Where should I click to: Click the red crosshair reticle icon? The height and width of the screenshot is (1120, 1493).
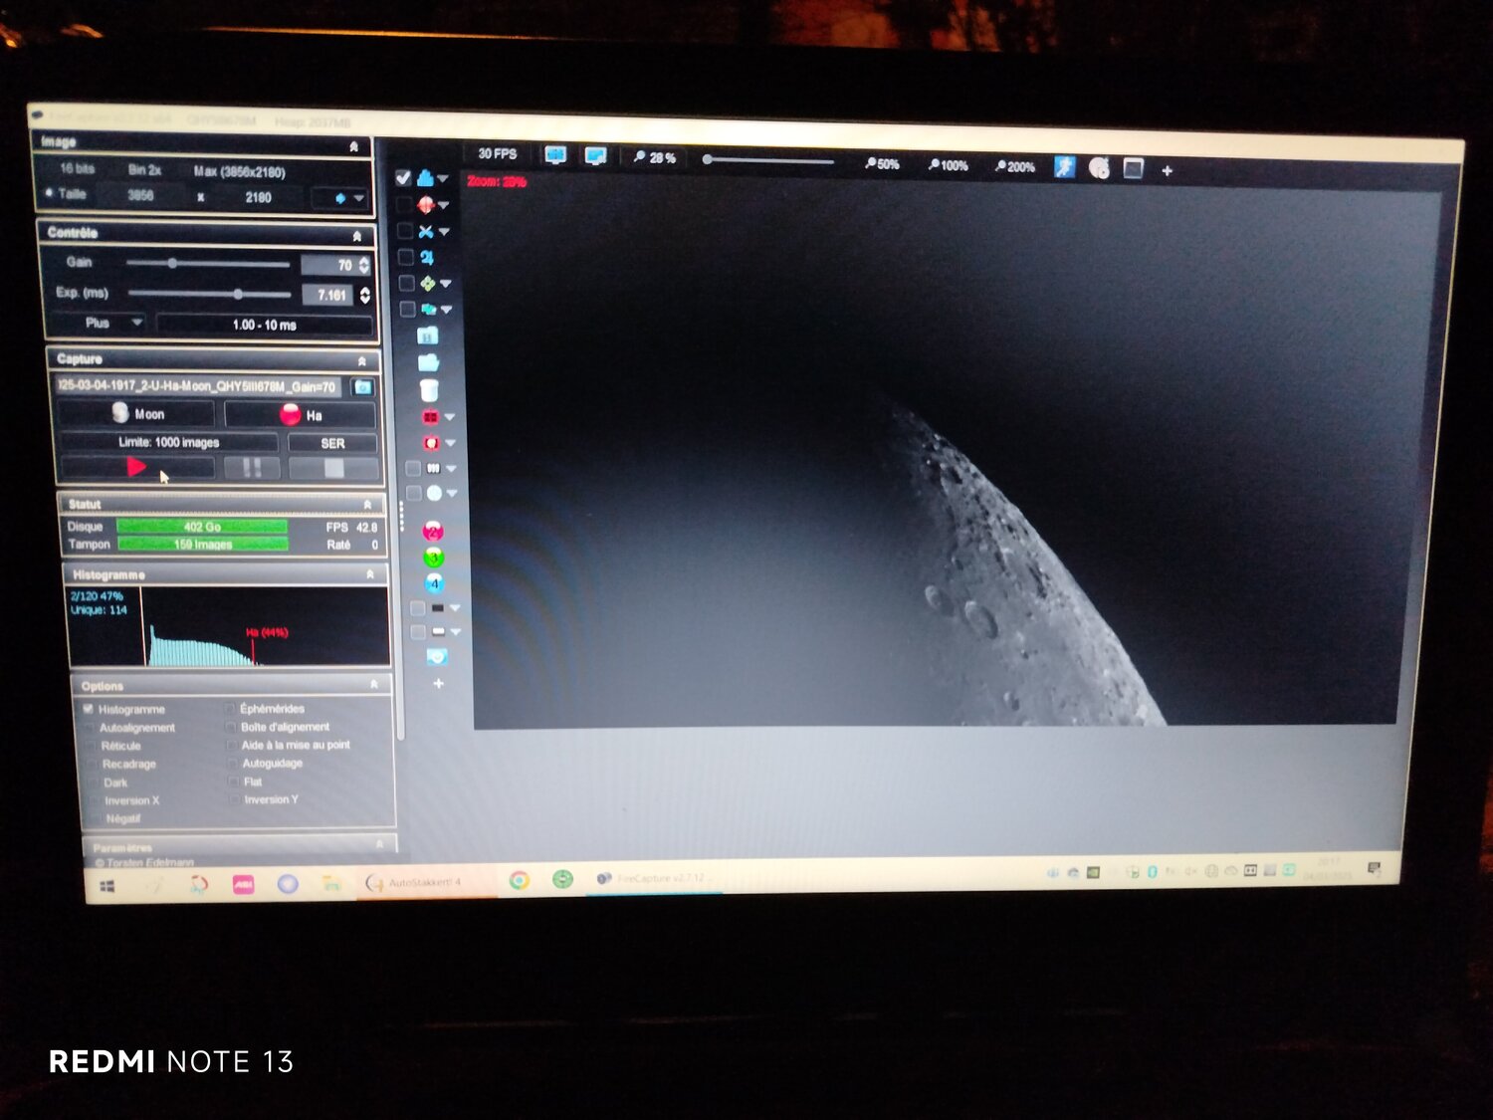[x=426, y=204]
